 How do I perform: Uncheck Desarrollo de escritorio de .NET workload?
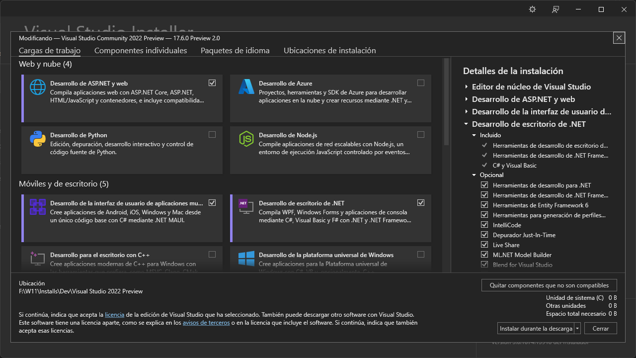(x=421, y=202)
